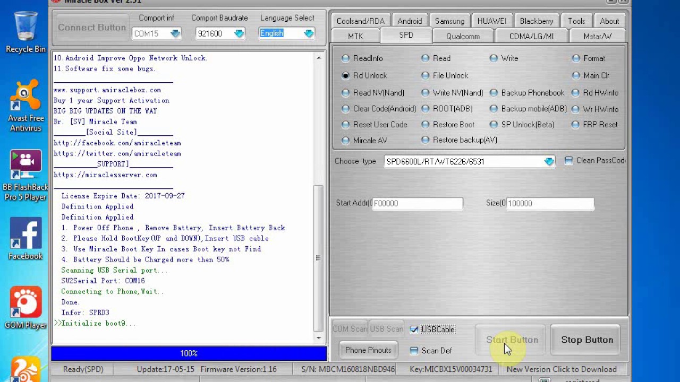
Task: Open the Comport Baudrate 921600 dropdown
Action: tap(239, 33)
